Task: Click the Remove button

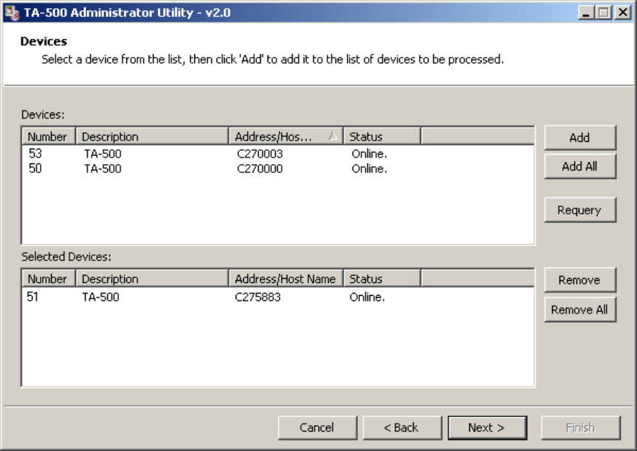Action: [x=579, y=280]
